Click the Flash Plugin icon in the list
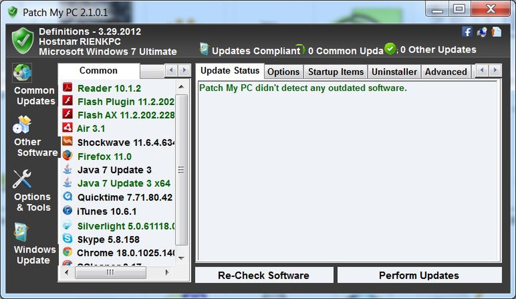The image size is (516, 299). click(67, 101)
